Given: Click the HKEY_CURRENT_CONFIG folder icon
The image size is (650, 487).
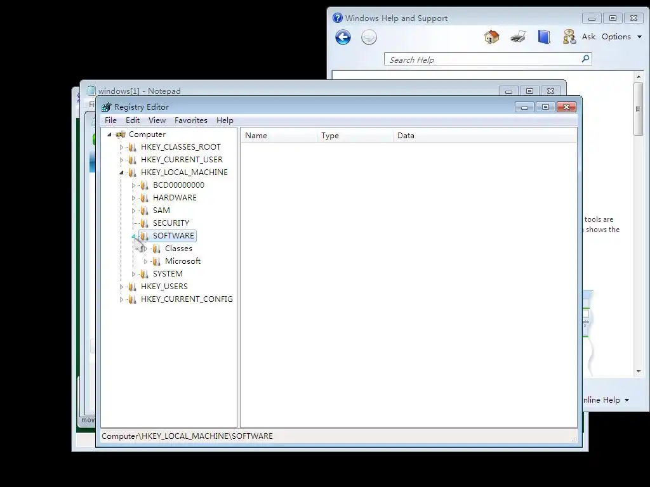Looking at the screenshot, I should click(x=132, y=299).
